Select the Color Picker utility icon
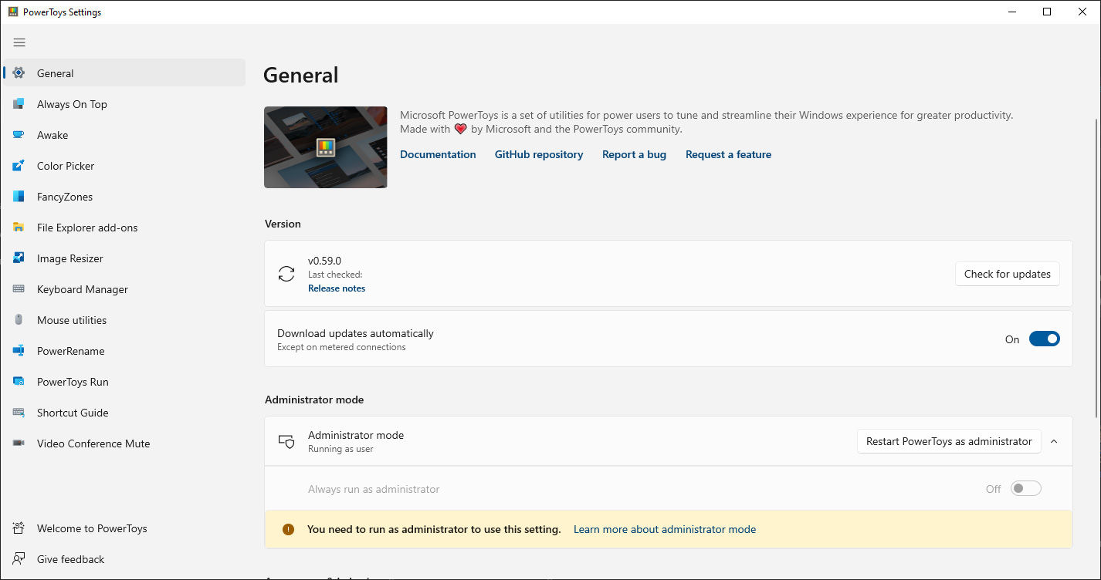 pyautogui.click(x=18, y=165)
